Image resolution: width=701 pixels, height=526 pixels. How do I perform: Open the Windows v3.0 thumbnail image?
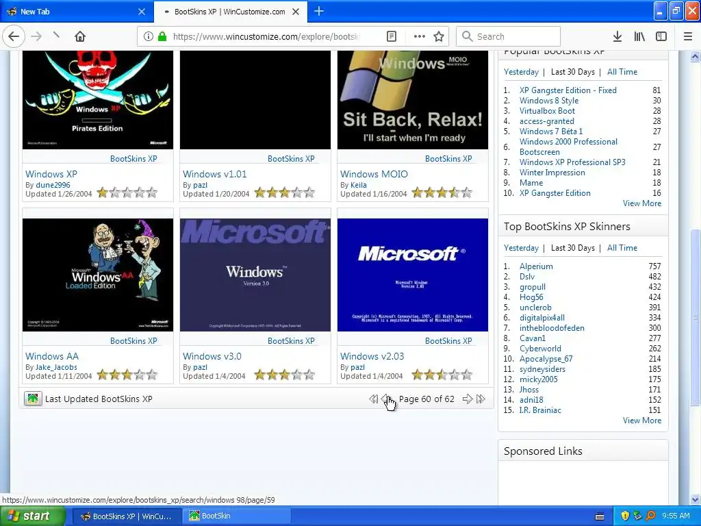click(255, 275)
